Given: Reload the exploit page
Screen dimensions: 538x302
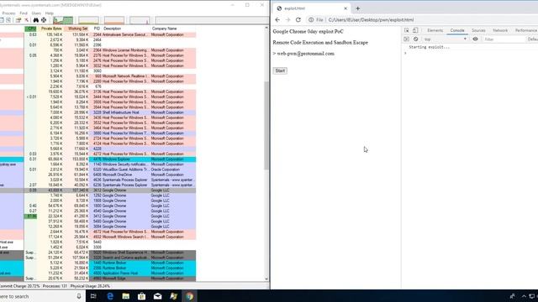Looking at the screenshot, I should click(298, 20).
